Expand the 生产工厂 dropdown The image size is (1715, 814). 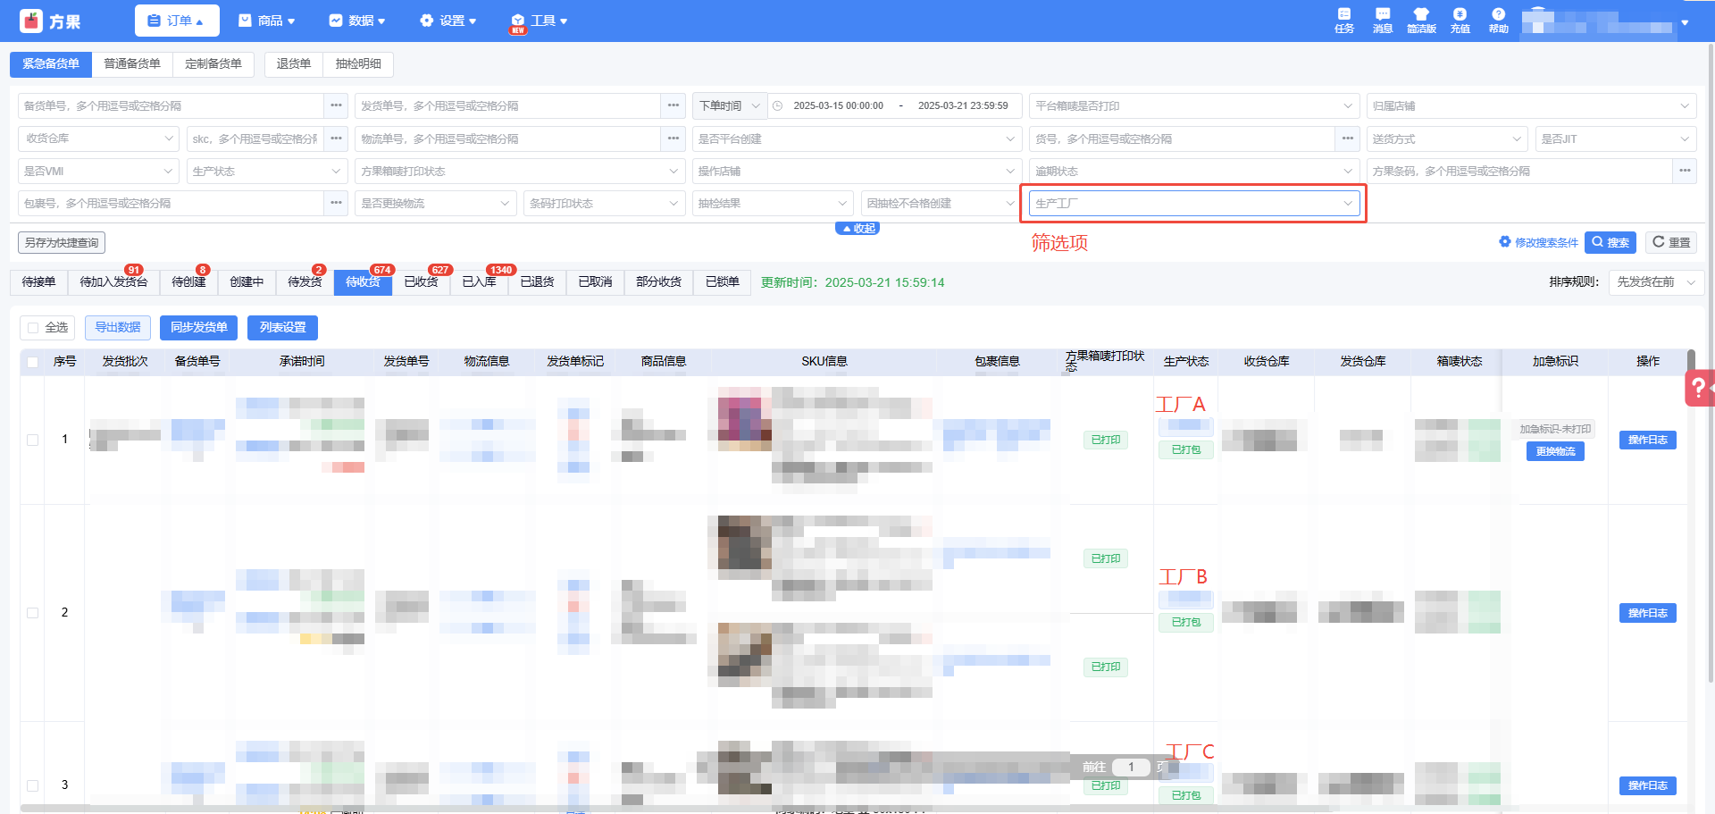click(1194, 204)
